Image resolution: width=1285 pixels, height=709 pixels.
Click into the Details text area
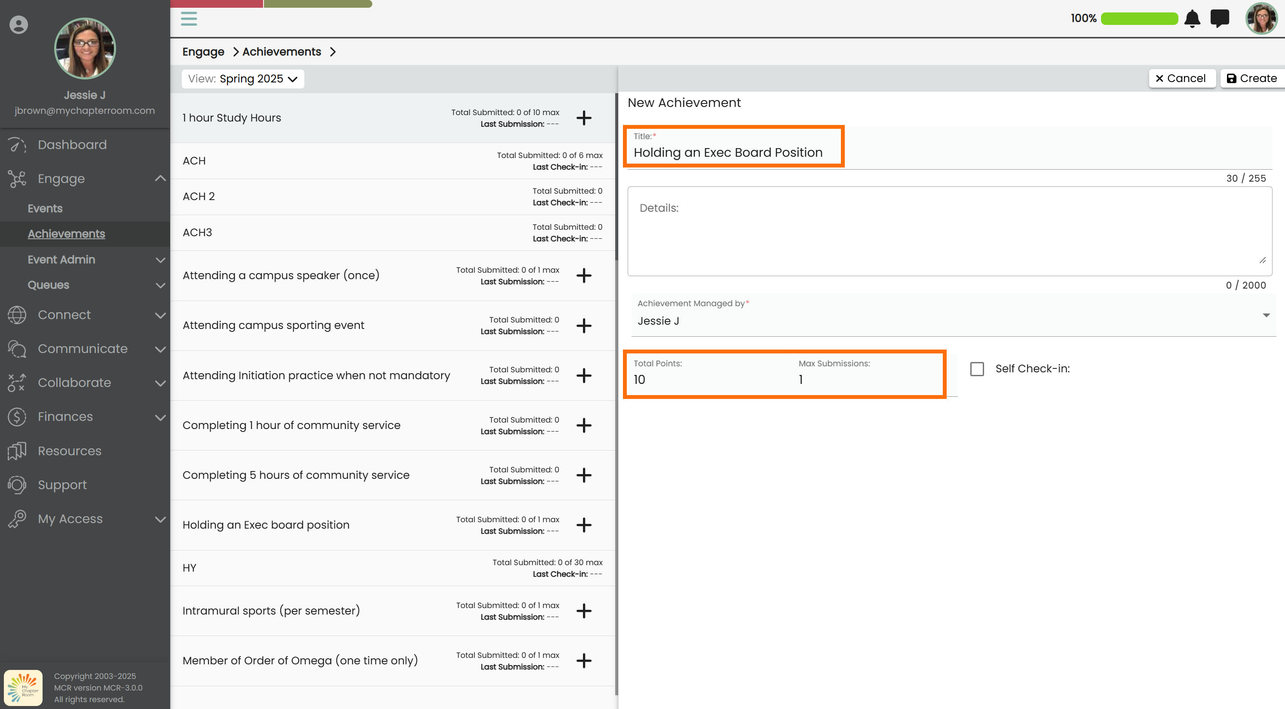949,232
